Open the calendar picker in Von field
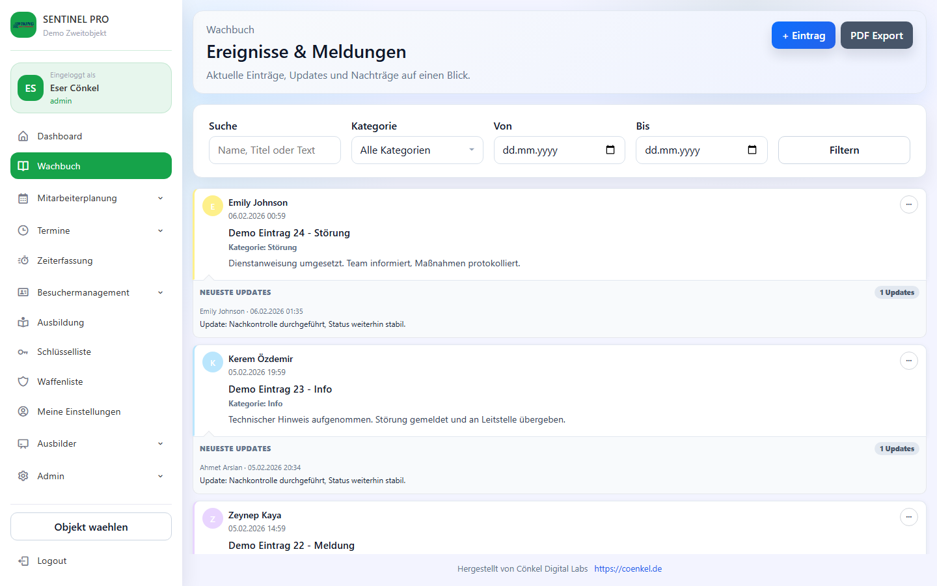937x586 pixels. 610,150
